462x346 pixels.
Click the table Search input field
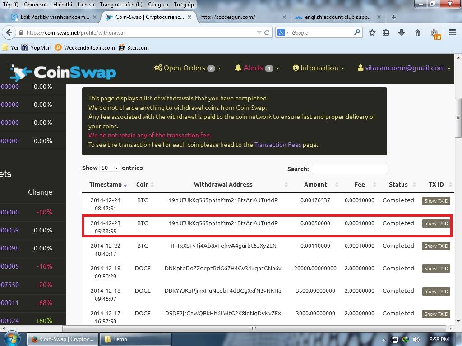click(349, 169)
